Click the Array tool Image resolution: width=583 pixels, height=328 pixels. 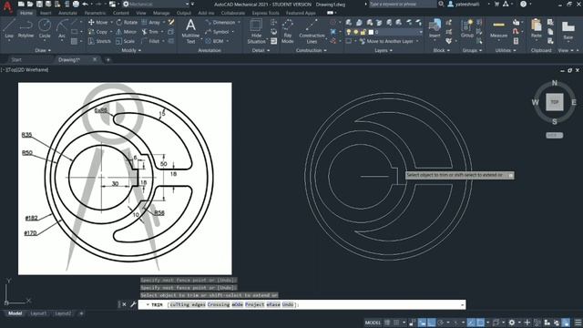(150, 22)
